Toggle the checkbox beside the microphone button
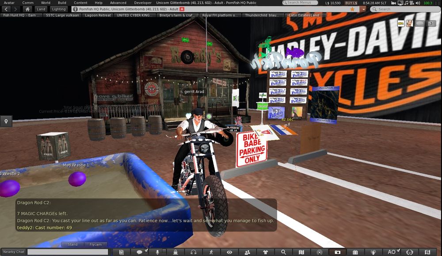This screenshot has width=442, height=256. 164,250
